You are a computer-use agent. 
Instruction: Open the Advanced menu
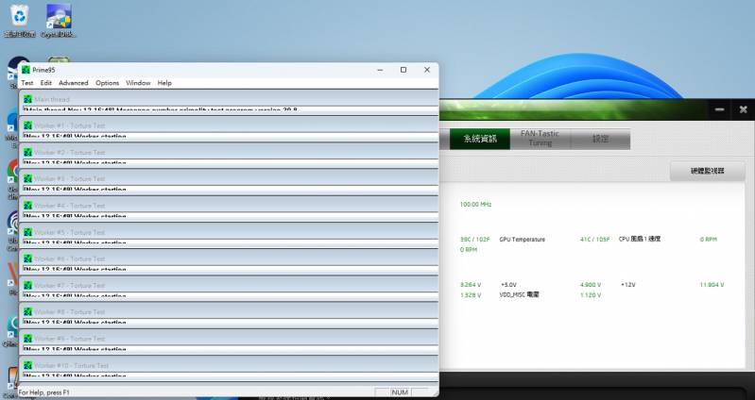(x=73, y=83)
